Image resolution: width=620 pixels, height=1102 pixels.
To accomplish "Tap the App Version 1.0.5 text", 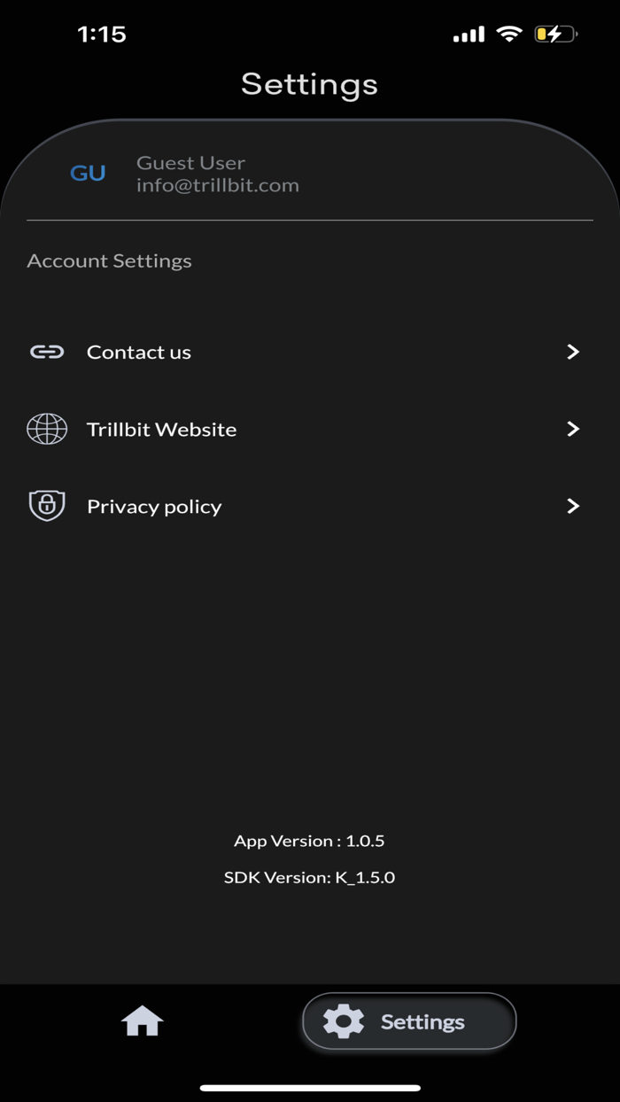I will [x=309, y=841].
